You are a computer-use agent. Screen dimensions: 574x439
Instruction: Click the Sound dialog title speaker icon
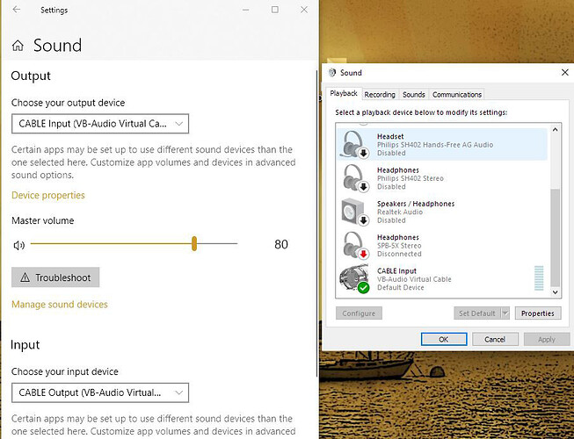click(x=332, y=72)
